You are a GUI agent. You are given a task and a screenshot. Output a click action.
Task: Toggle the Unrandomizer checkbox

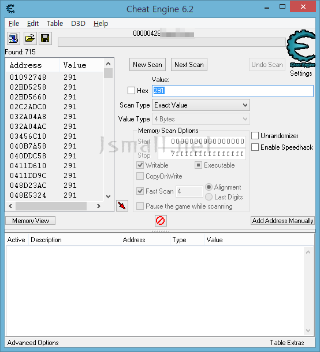255,136
